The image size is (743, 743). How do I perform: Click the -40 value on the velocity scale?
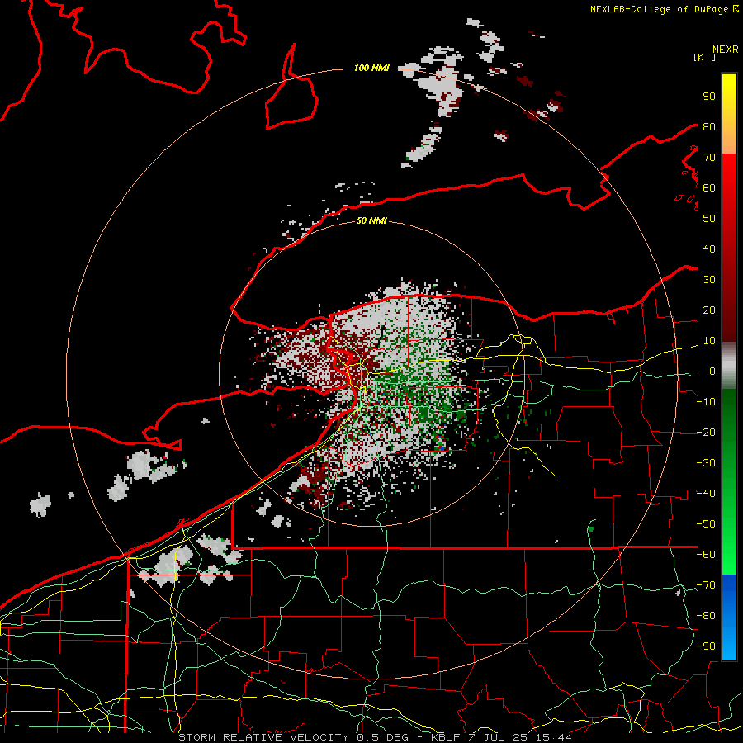(x=706, y=494)
